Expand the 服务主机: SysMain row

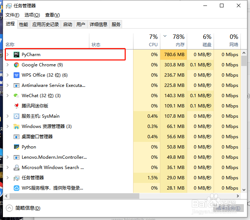click(x=7, y=116)
